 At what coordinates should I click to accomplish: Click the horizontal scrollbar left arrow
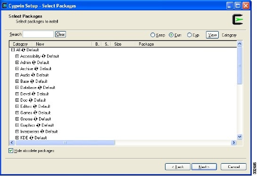click(x=12, y=143)
